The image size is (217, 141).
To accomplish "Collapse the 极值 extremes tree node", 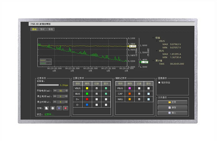I will (x=153, y=38).
